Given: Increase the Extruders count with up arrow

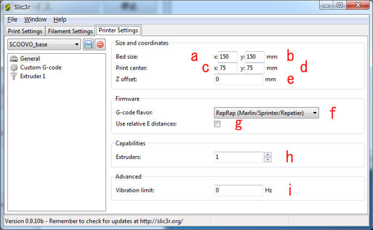Looking at the screenshot, I should coord(268,155).
